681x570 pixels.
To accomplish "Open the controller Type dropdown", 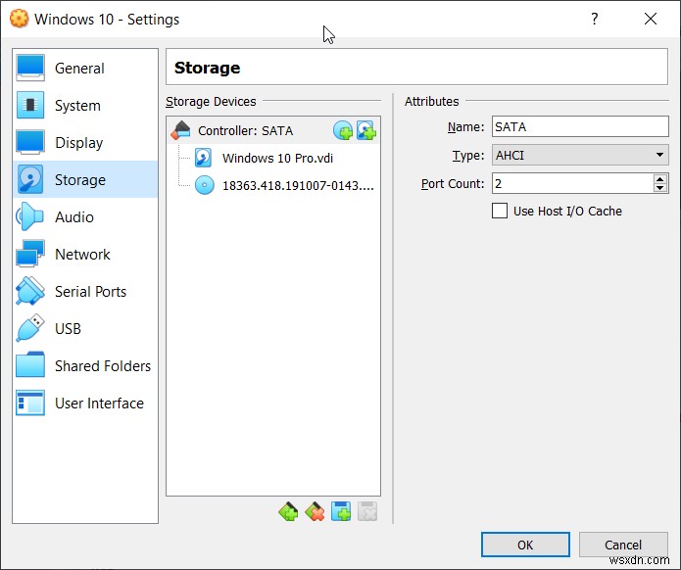I will coord(580,155).
